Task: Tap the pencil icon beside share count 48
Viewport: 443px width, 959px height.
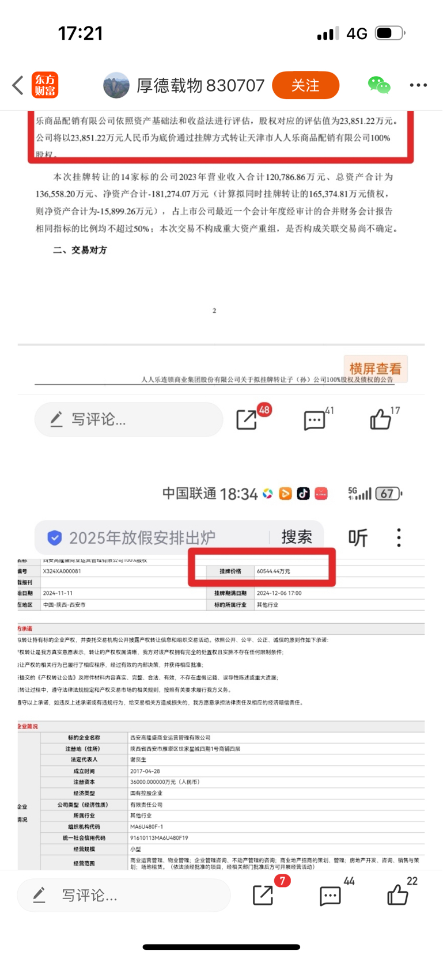Action: [x=56, y=419]
